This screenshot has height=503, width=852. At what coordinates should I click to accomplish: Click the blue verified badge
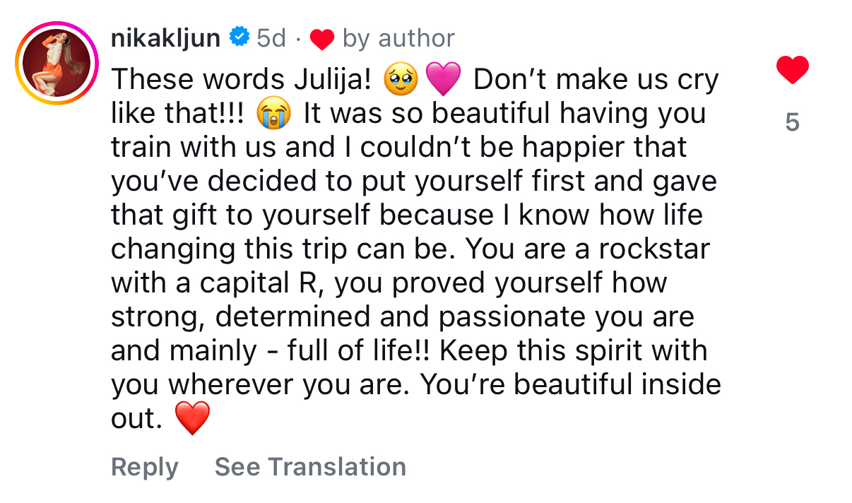240,37
